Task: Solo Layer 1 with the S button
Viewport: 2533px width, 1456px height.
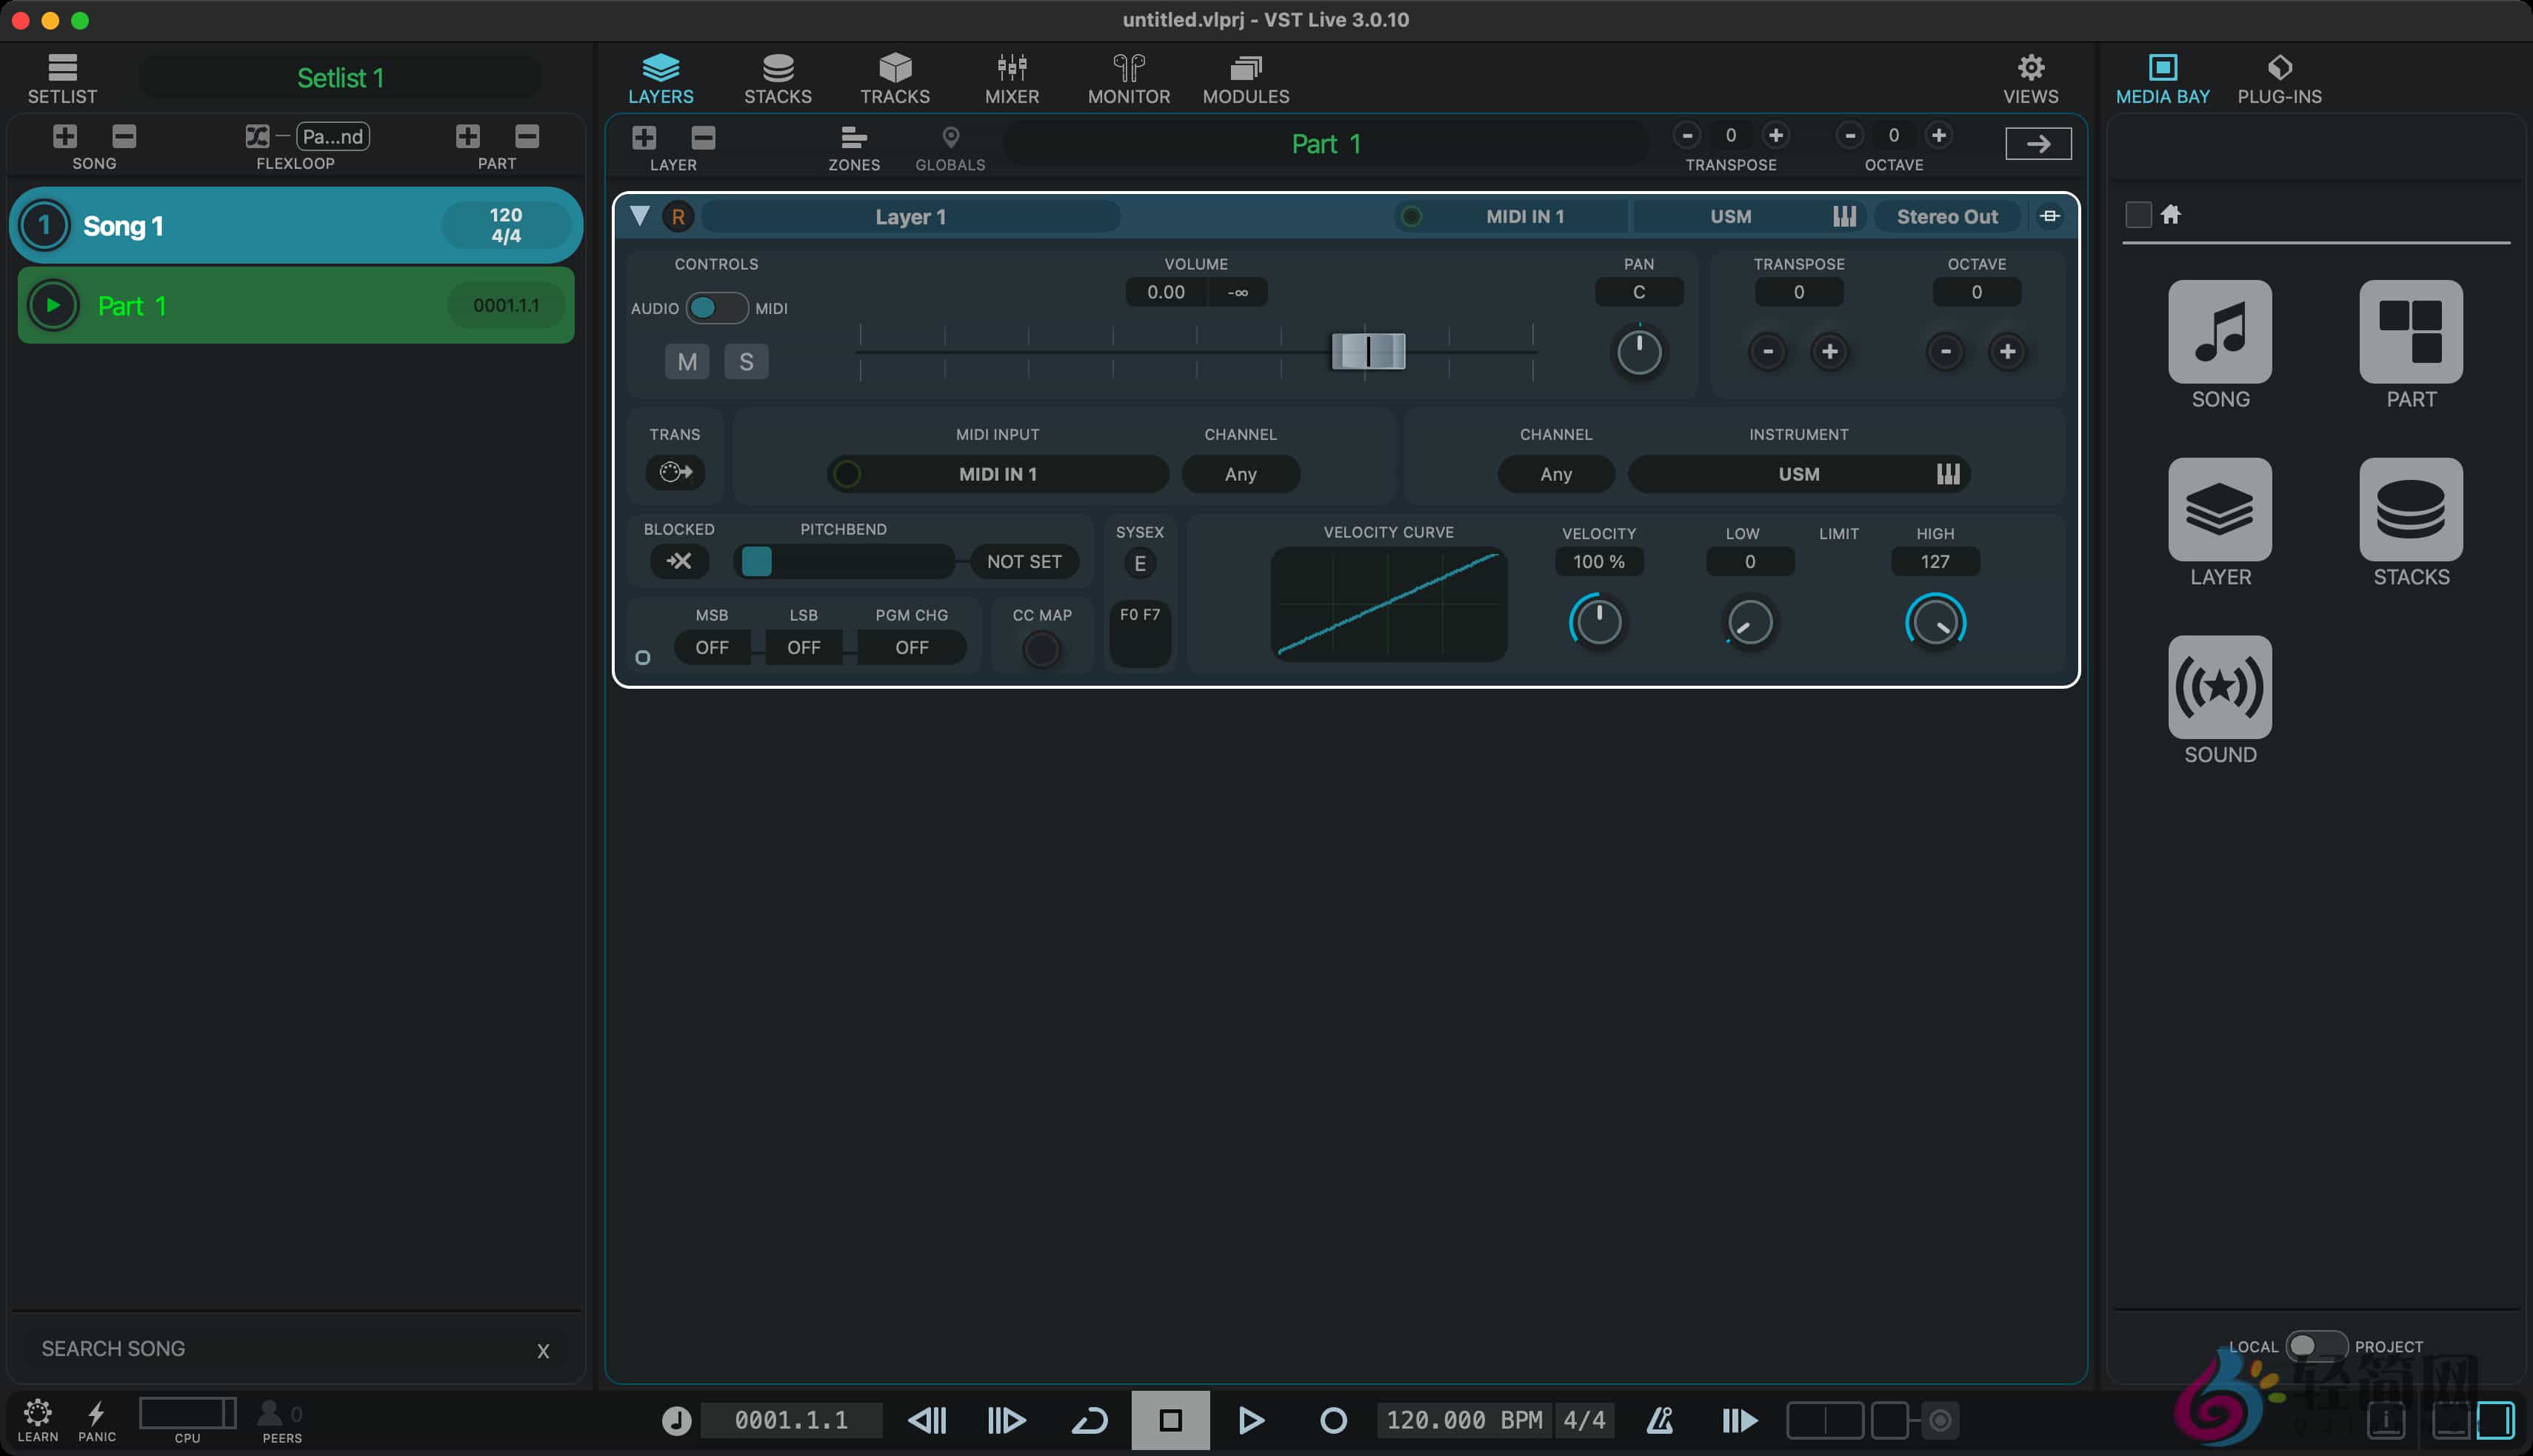Action: pyautogui.click(x=747, y=361)
